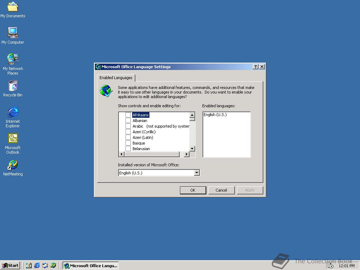Click the vertical scrollbar thumb
Image resolution: width=360 pixels, height=270 pixels.
(192, 119)
